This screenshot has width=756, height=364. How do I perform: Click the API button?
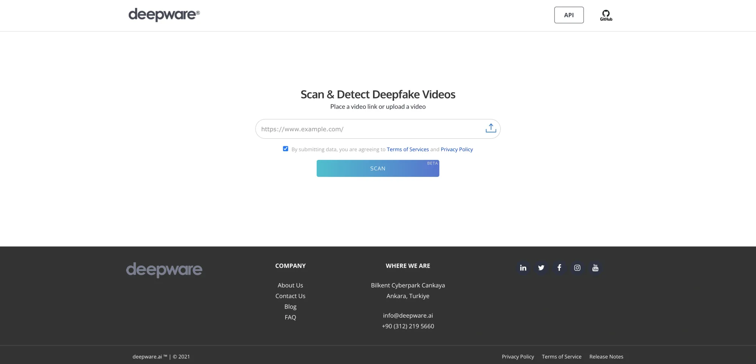[569, 15]
